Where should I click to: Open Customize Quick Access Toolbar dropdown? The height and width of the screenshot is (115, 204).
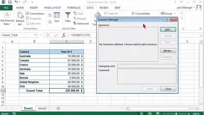tap(32, 2)
